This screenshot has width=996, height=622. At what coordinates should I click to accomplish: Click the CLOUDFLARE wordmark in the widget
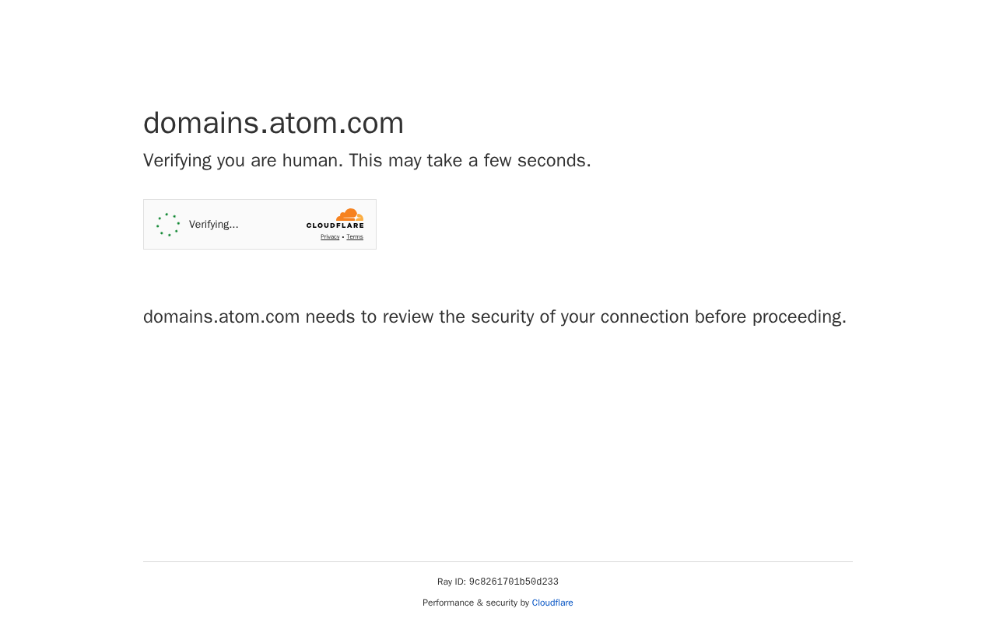coord(335,226)
